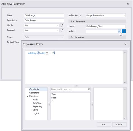Click the Start Parameter Name field

(x=106, y=26)
